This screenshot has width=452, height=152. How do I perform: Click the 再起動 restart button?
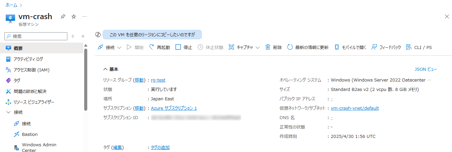coord(159,47)
